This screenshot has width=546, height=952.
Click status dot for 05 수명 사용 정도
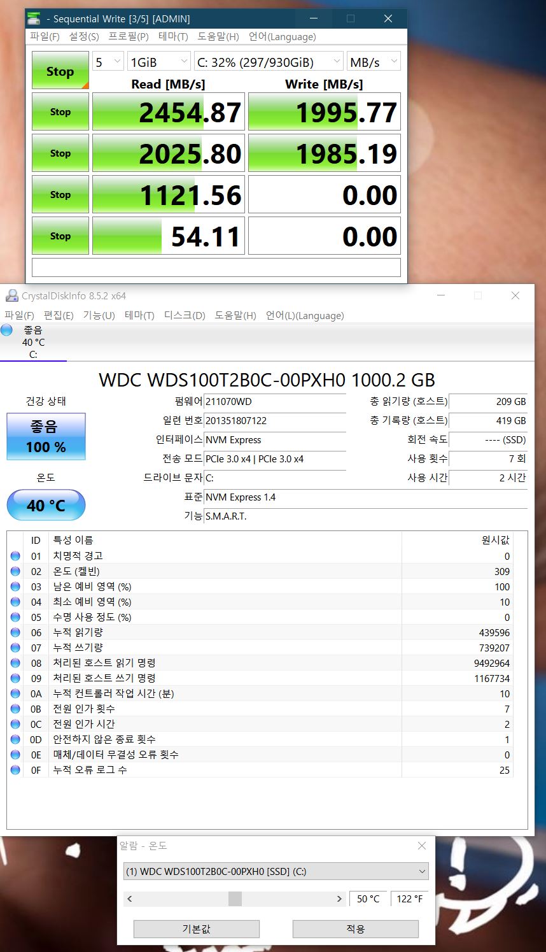coord(16,617)
